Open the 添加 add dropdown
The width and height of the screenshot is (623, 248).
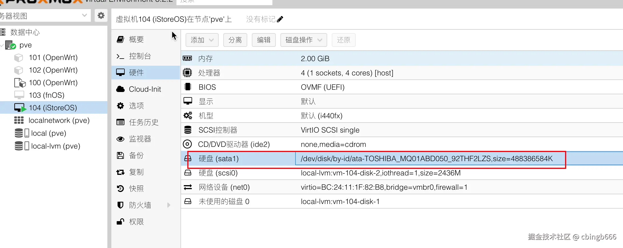click(202, 40)
